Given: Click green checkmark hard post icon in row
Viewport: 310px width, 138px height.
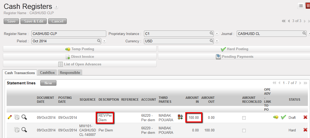Looking at the screenshot, I should click(x=283, y=117).
